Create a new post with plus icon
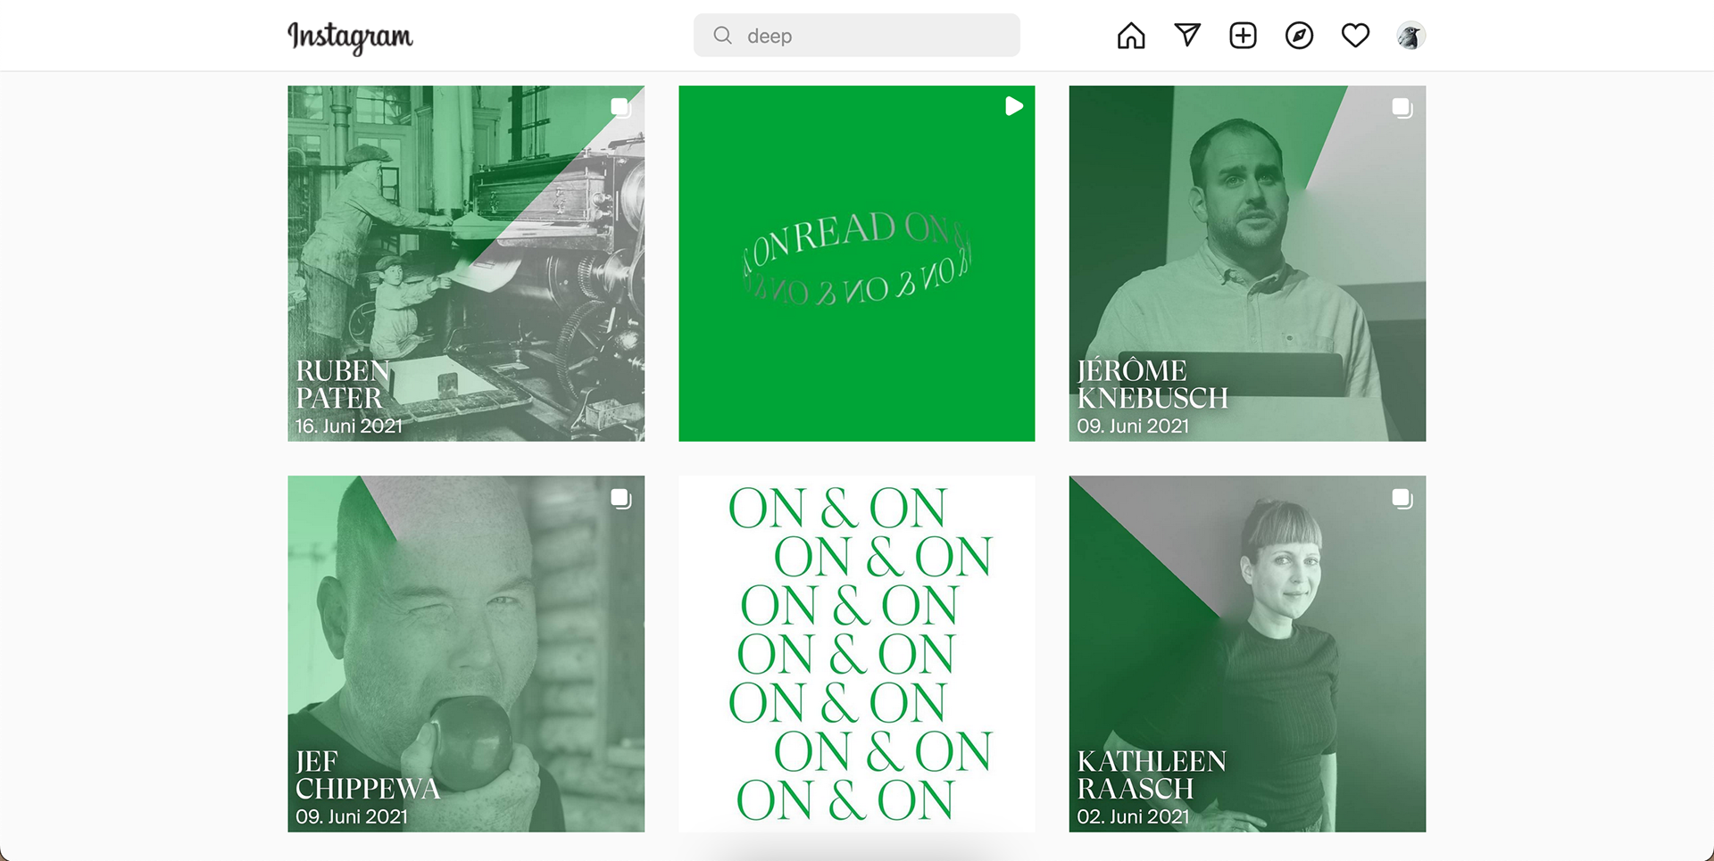Screen dimensions: 1714x861 click(x=1243, y=36)
